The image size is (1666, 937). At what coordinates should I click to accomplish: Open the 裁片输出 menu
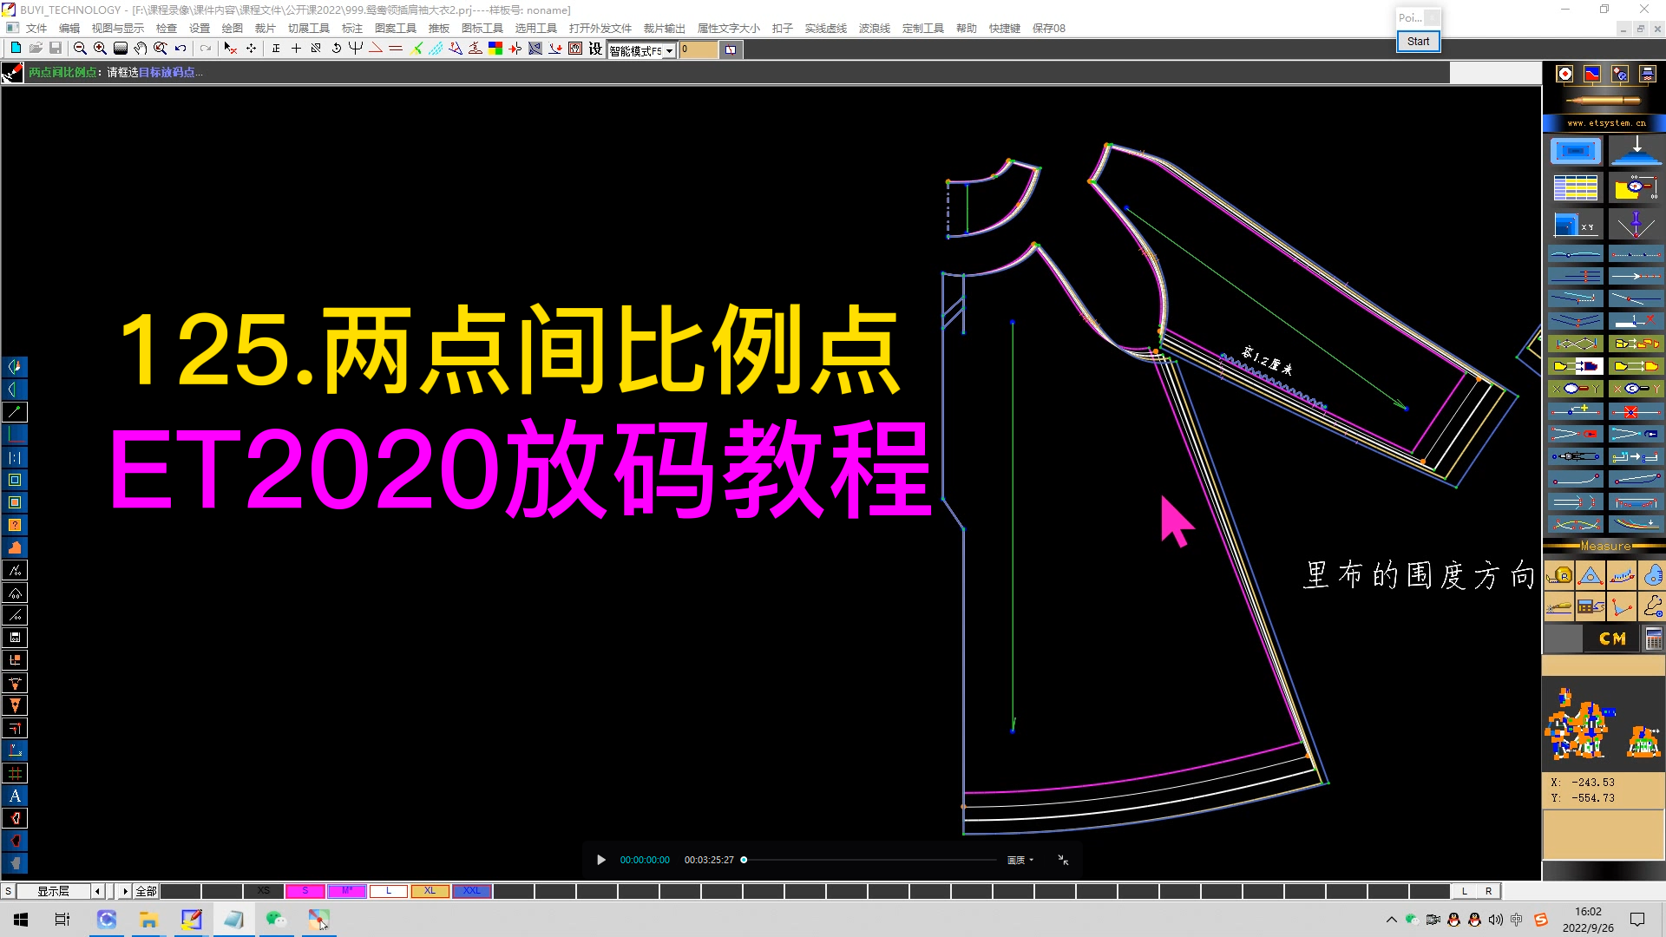point(664,28)
